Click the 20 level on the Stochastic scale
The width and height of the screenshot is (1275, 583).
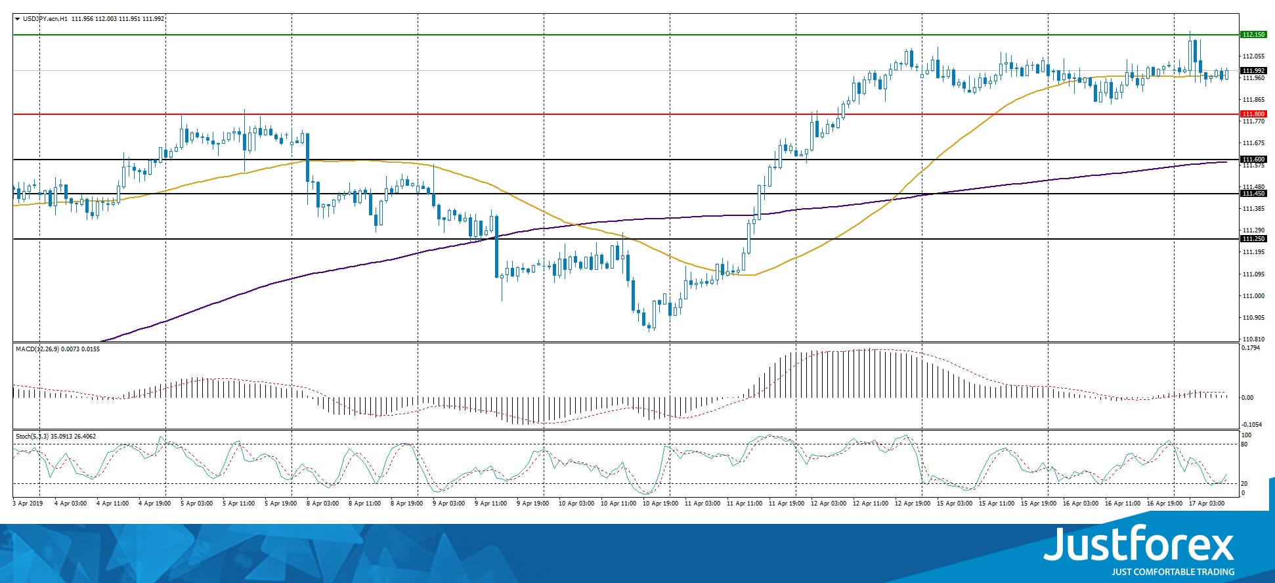point(1244,484)
